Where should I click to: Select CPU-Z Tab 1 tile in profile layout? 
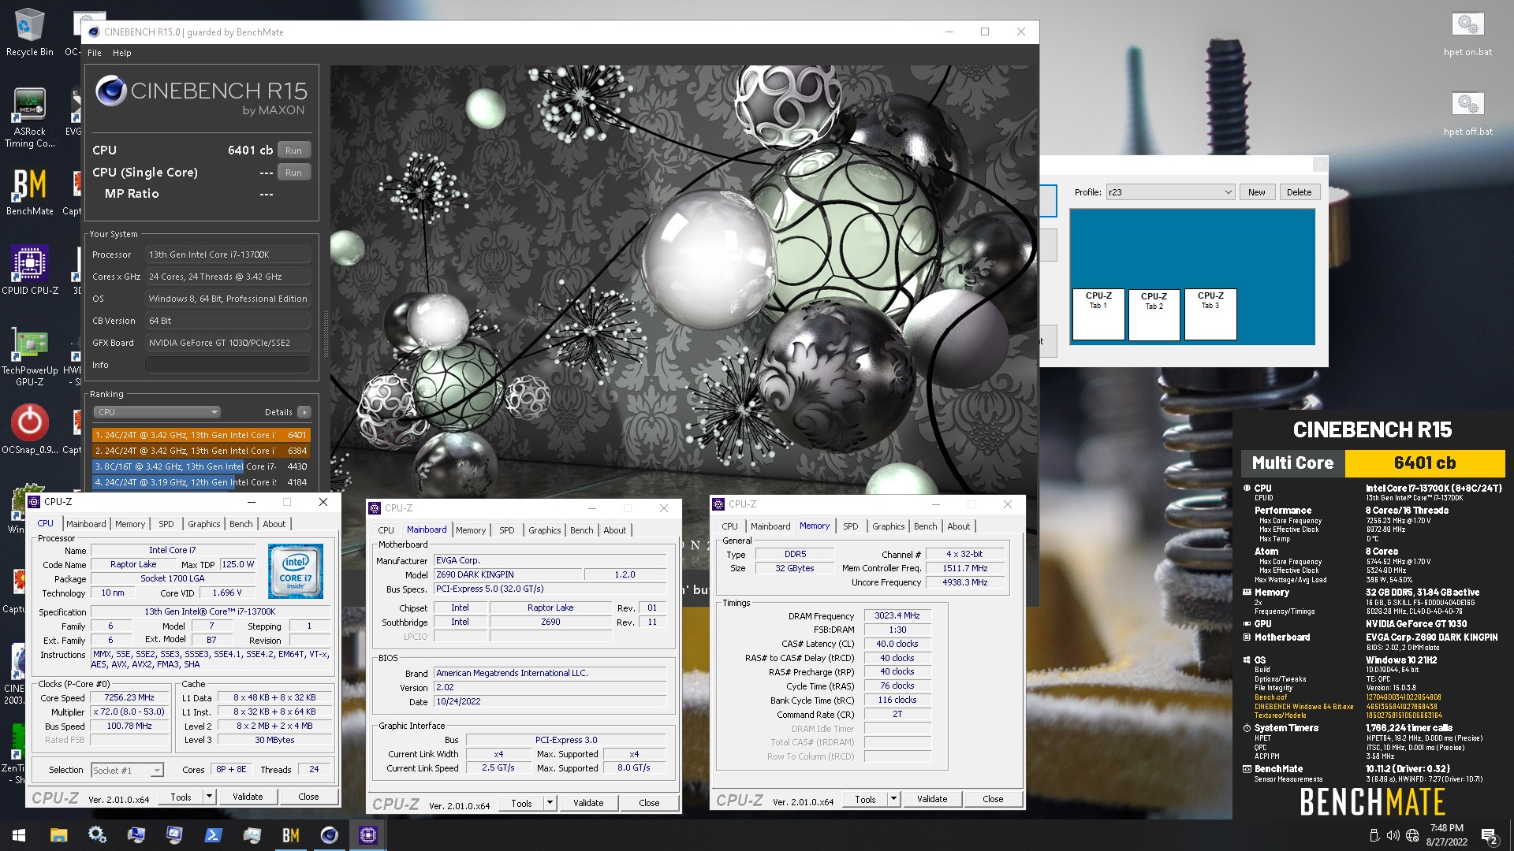[1098, 314]
